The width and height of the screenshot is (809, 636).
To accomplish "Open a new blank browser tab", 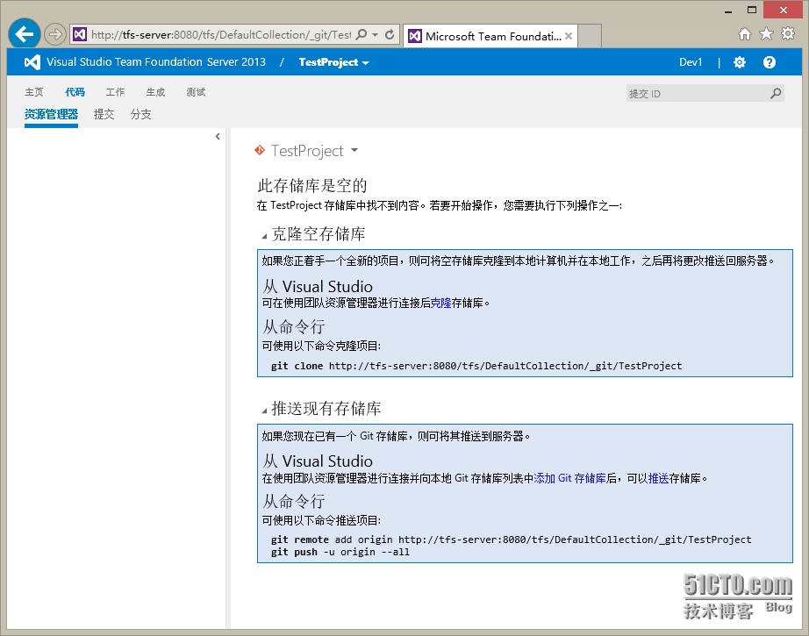I will coord(590,36).
